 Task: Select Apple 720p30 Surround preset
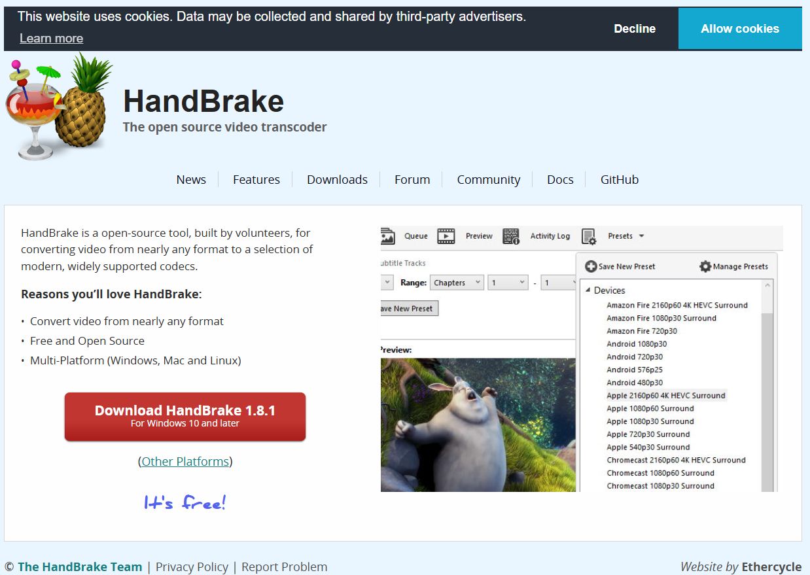point(648,434)
